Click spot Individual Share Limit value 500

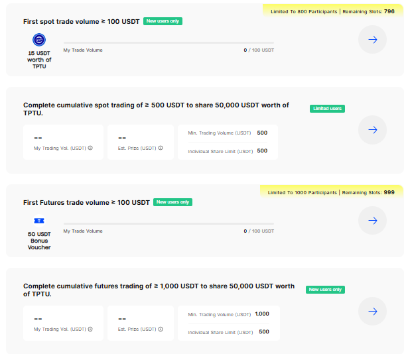click(262, 150)
